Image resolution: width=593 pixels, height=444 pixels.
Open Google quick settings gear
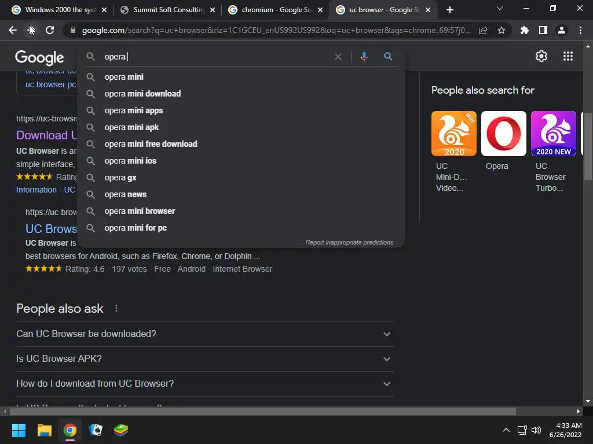[541, 56]
